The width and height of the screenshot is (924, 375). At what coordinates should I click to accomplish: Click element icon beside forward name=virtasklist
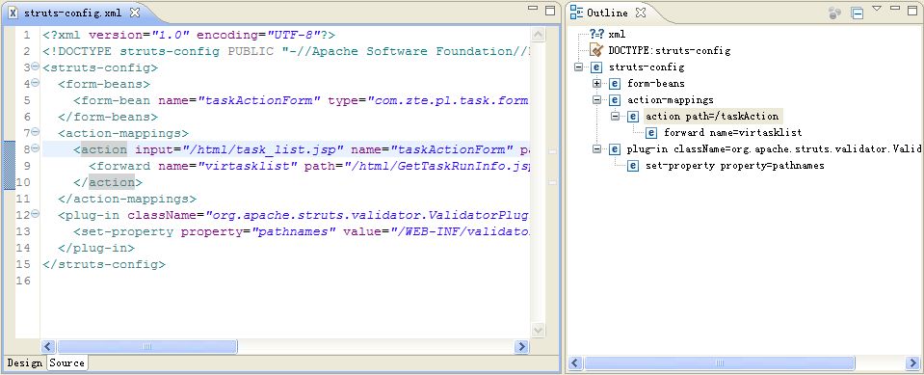coord(651,133)
